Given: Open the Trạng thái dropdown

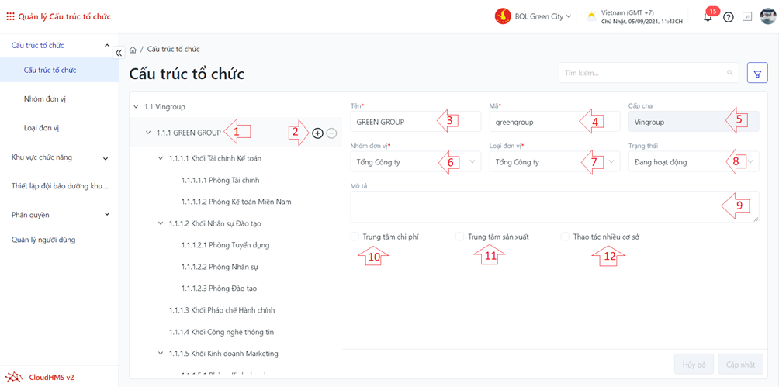Looking at the screenshot, I should 693,162.
